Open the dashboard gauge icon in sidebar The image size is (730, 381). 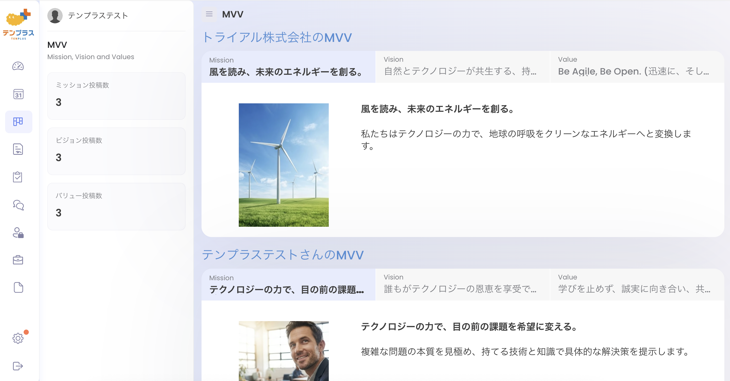(x=18, y=66)
